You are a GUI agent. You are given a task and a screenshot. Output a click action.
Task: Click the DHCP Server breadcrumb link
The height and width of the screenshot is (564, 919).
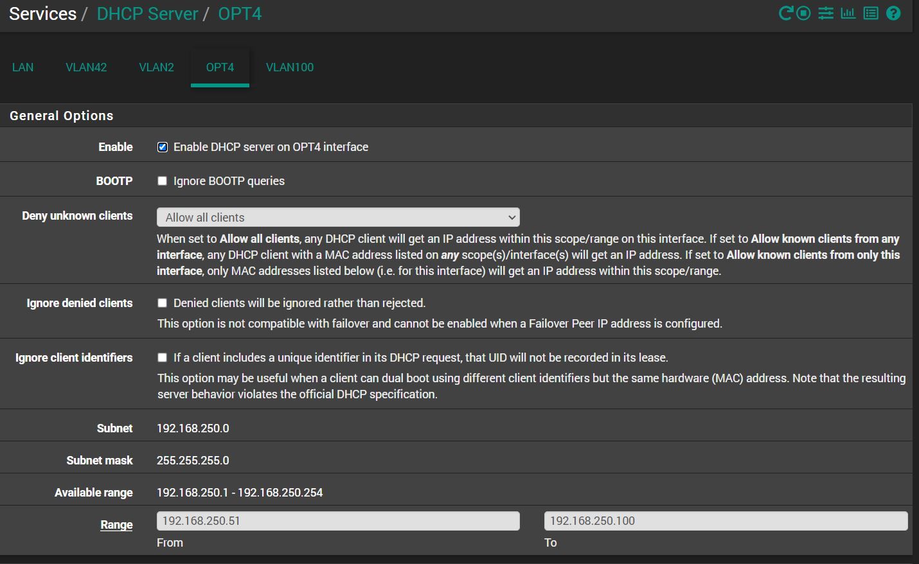147,13
